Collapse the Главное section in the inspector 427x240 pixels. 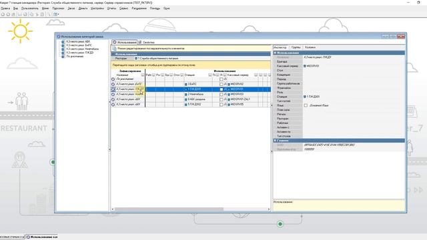(275, 141)
